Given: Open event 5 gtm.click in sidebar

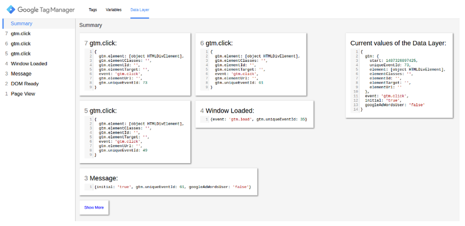Looking at the screenshot, I should click(x=20, y=53).
